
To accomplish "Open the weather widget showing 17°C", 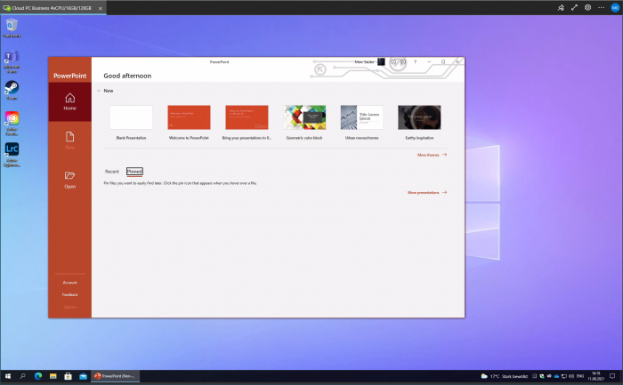I will point(505,376).
